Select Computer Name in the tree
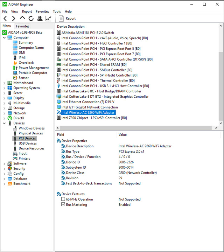This screenshot has width=224, height=252. (31, 48)
